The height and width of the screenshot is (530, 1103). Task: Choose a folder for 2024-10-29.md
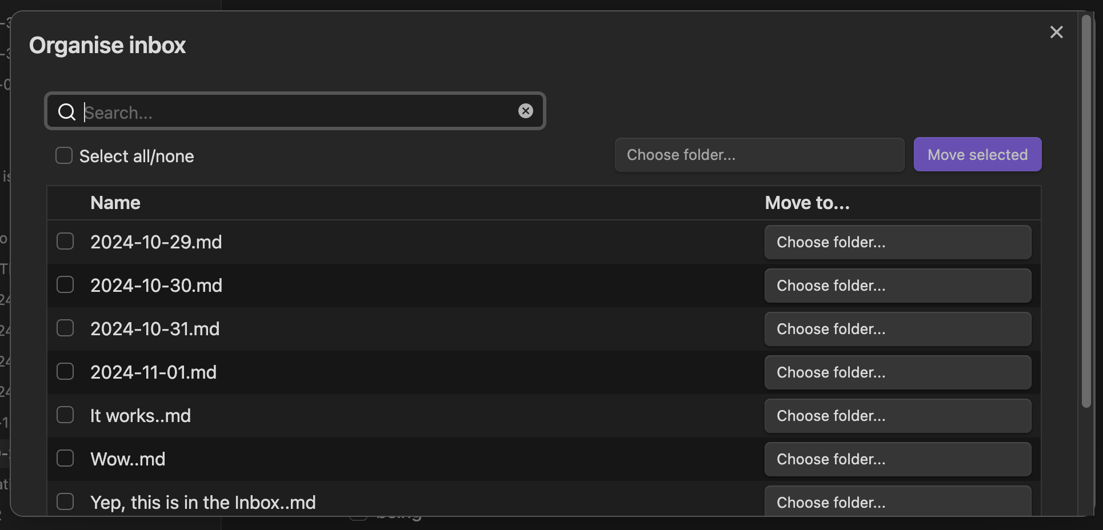tap(898, 242)
